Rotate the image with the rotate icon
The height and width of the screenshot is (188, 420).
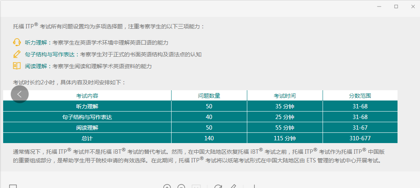pos(218,187)
